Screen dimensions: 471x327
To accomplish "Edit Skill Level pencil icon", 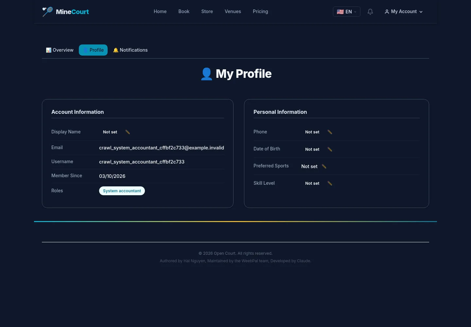I will coord(330,183).
